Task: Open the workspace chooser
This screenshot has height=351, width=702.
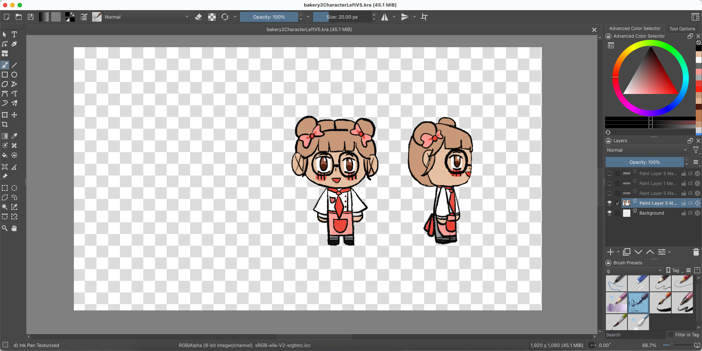Action: click(695, 17)
